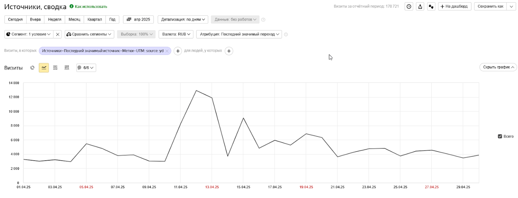Screen dimensions: 518x198
Task: Click the plus icon after the UTM filter
Action: click(177, 51)
